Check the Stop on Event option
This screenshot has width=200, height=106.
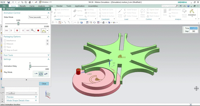5,50
